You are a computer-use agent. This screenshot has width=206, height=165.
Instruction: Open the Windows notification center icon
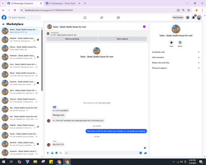pyautogui.click(x=201, y=162)
